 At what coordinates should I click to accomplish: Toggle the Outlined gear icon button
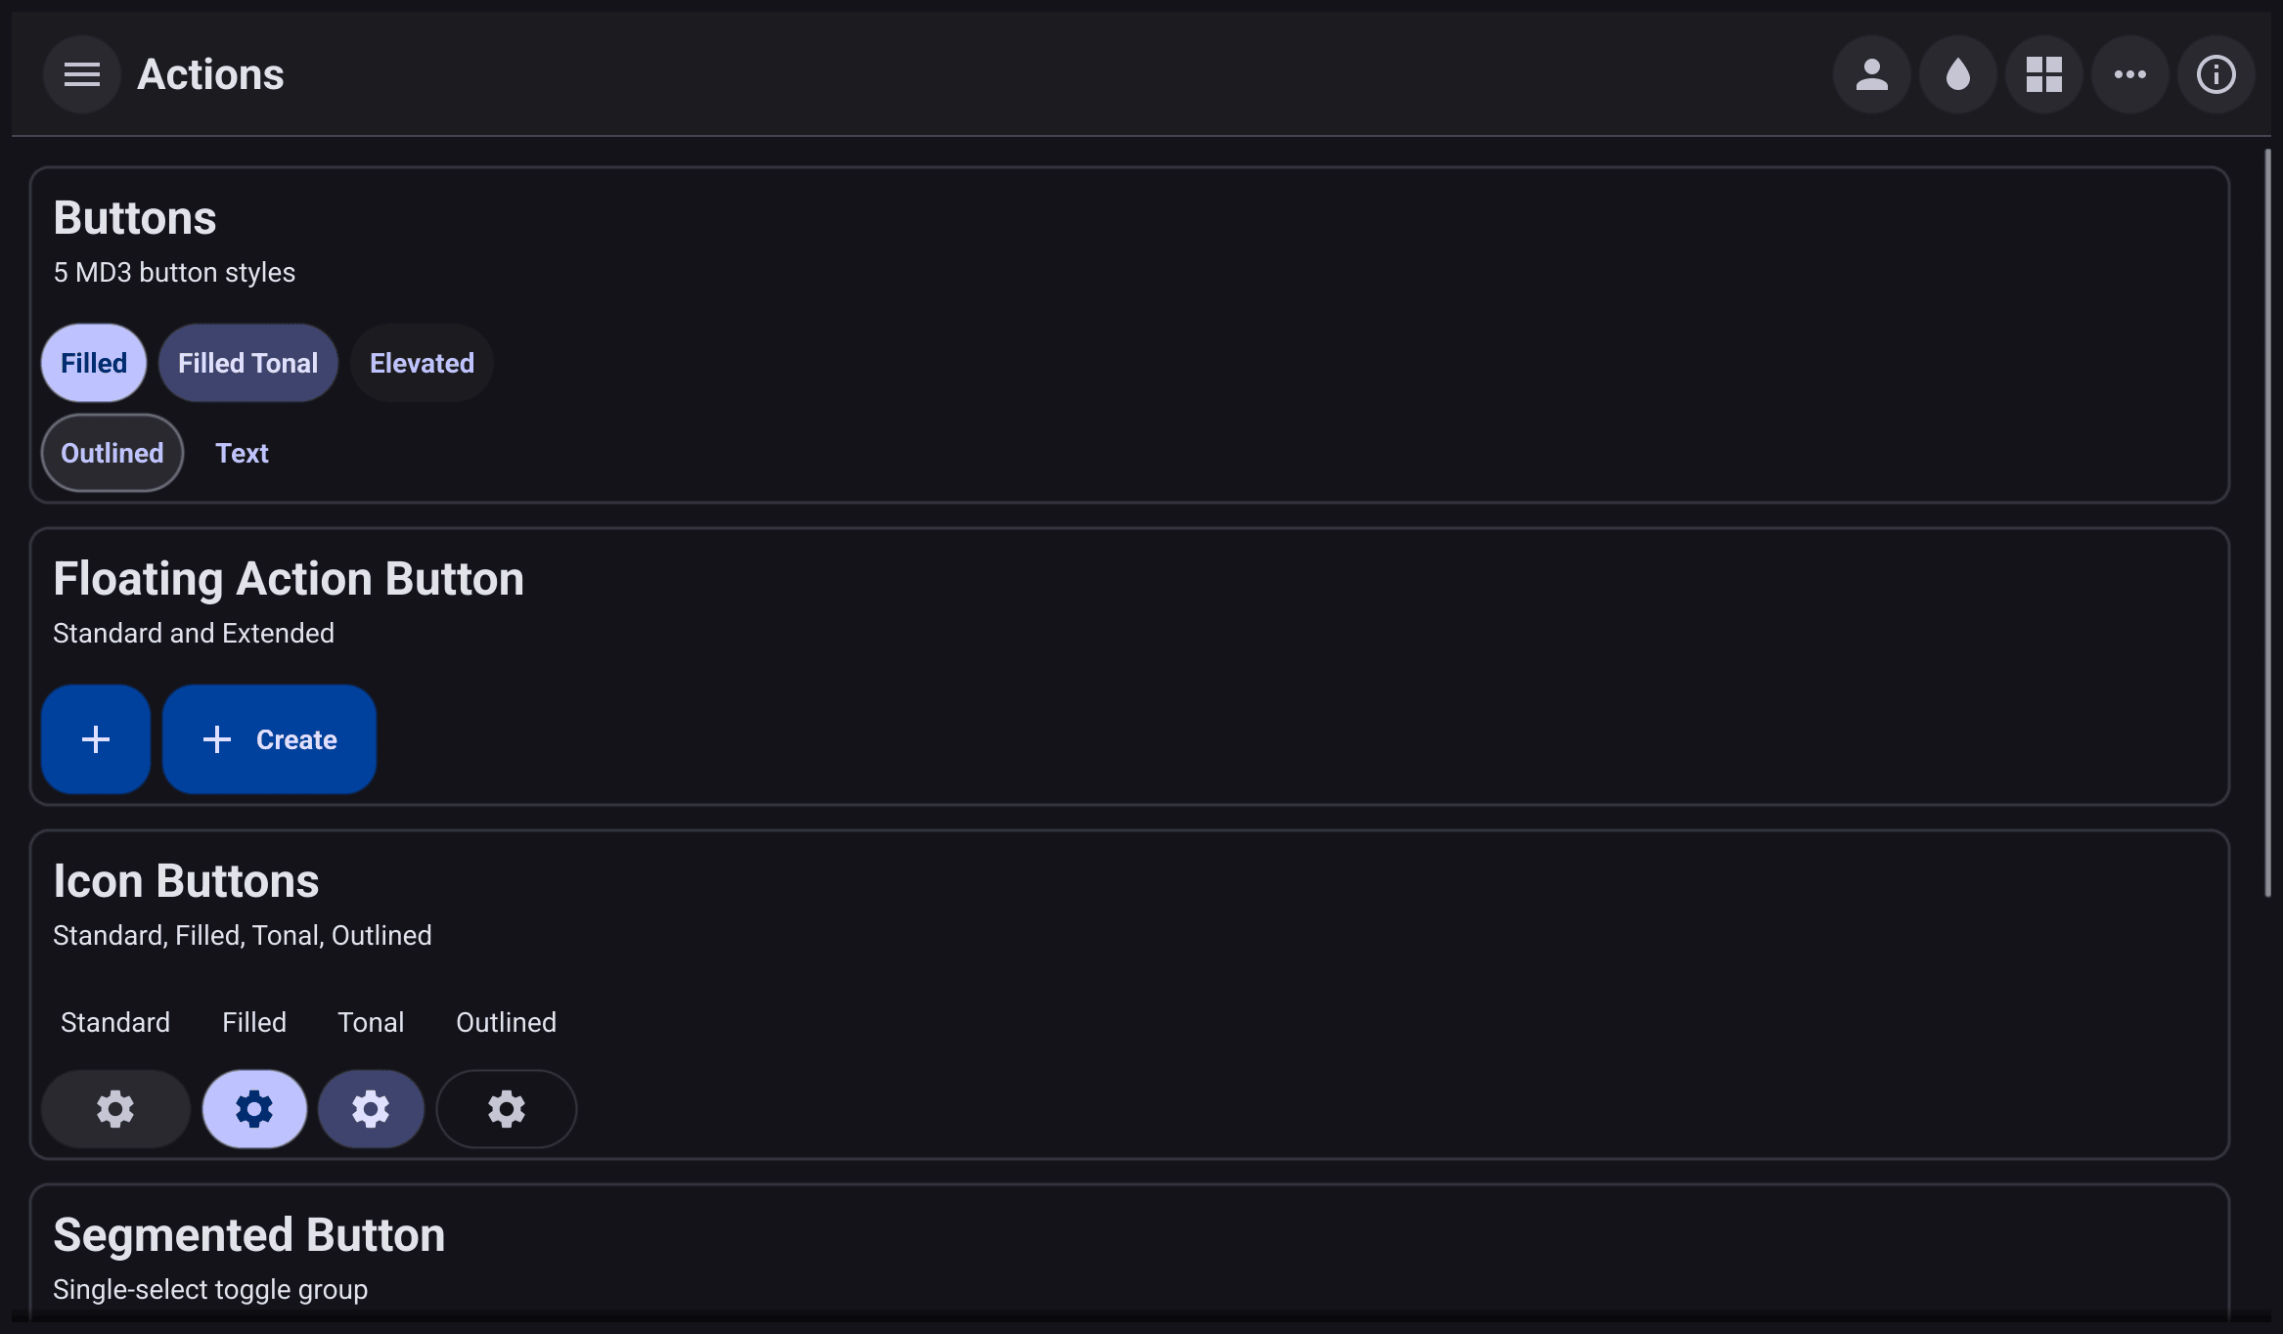tap(507, 1109)
